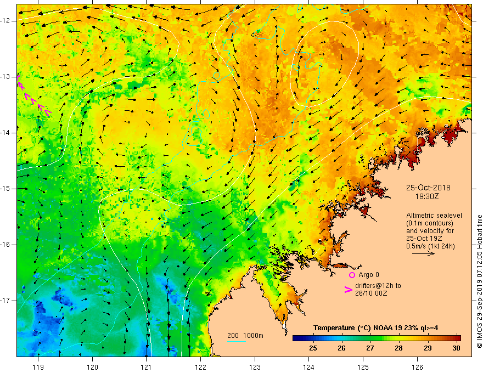Click the 'Argo 0' legend label
This screenshot has width=483, height=373.
(369, 275)
